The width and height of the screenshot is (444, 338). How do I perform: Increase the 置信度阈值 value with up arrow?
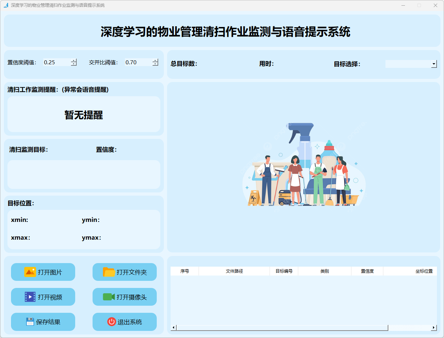(74, 60)
